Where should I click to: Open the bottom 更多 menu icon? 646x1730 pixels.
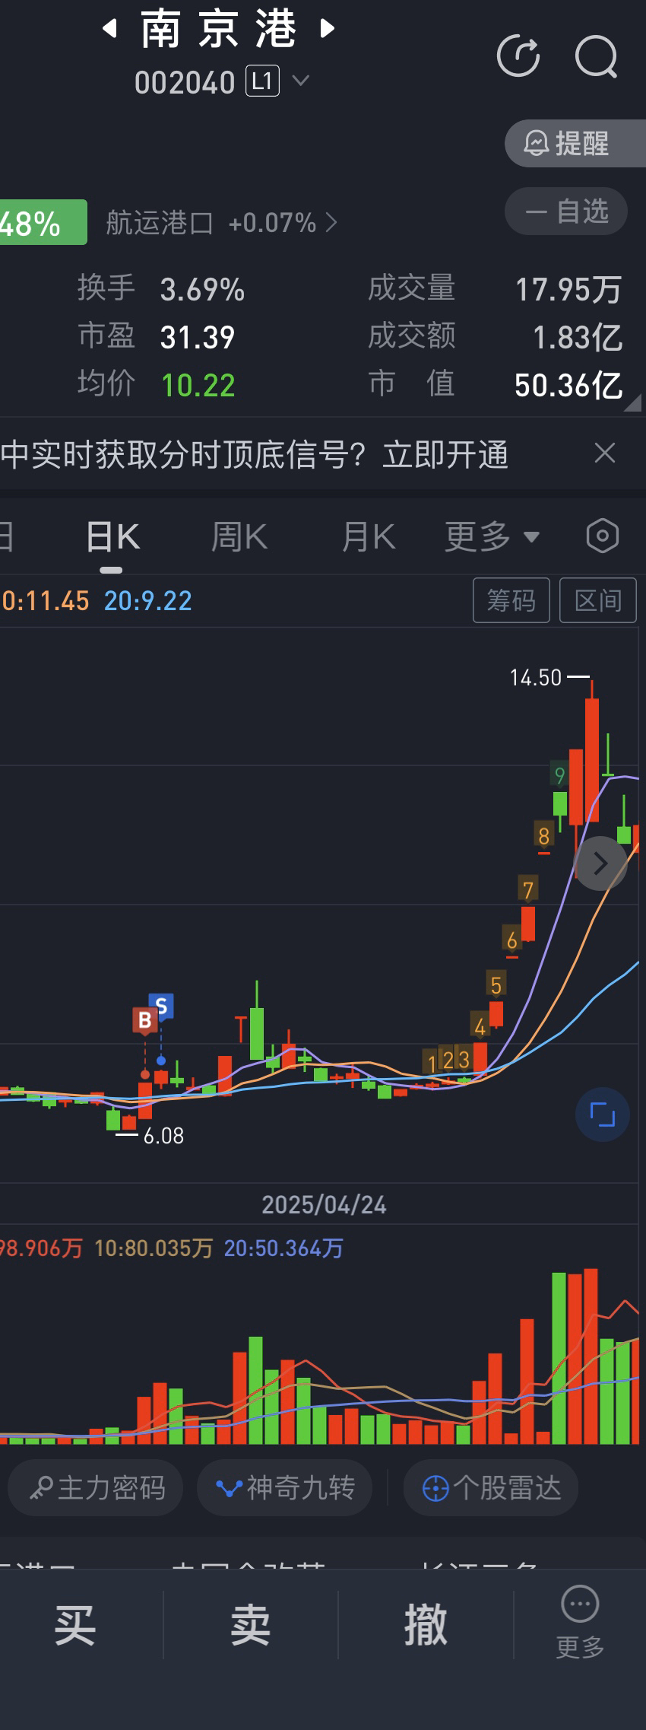[x=580, y=1622]
